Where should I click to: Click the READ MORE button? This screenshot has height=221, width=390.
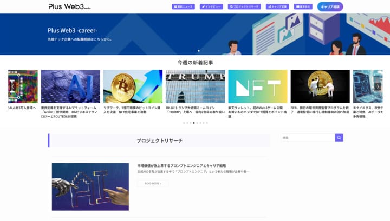point(153,183)
